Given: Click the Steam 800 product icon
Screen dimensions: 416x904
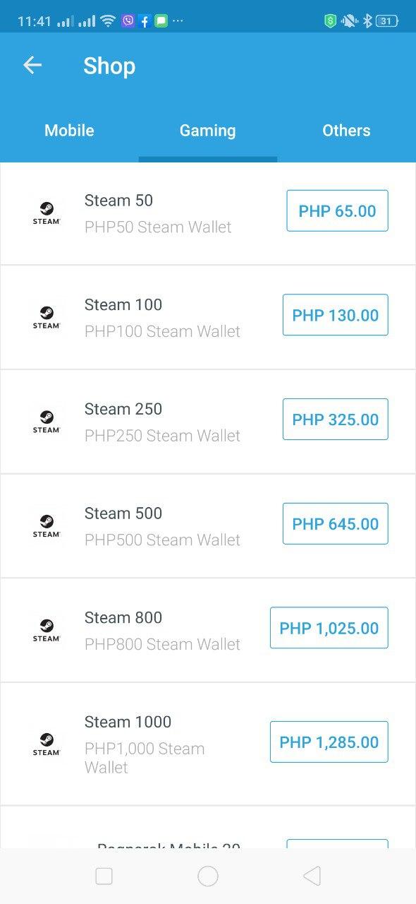Looking at the screenshot, I should [47, 629].
